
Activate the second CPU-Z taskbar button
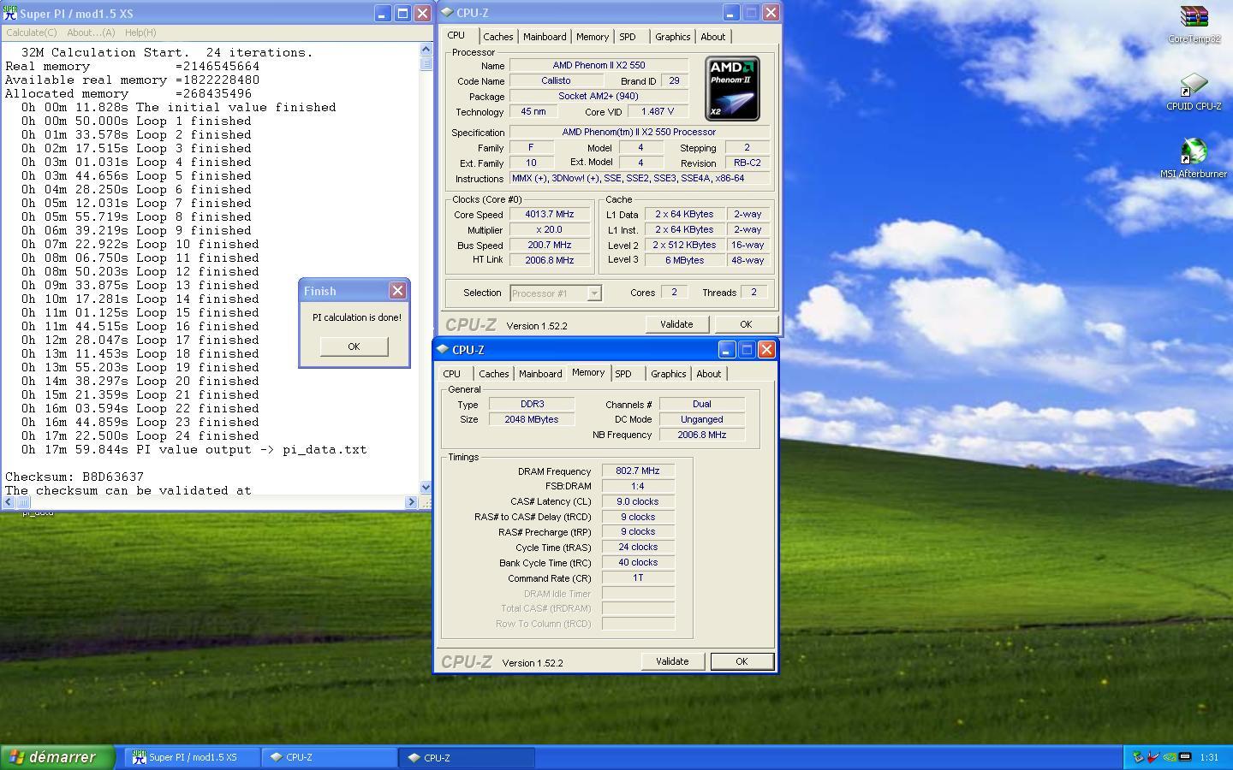(468, 757)
